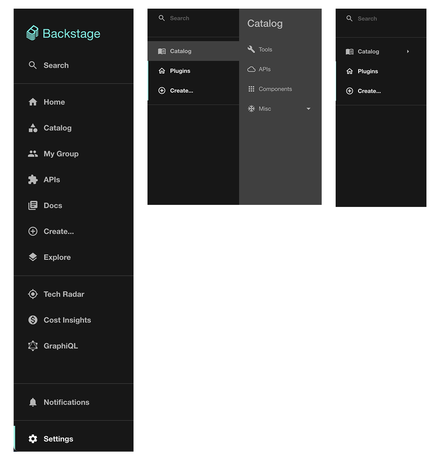Screen dimensions: 440x462
Task: Click the APIs puzzle piece icon
Action: (33, 179)
